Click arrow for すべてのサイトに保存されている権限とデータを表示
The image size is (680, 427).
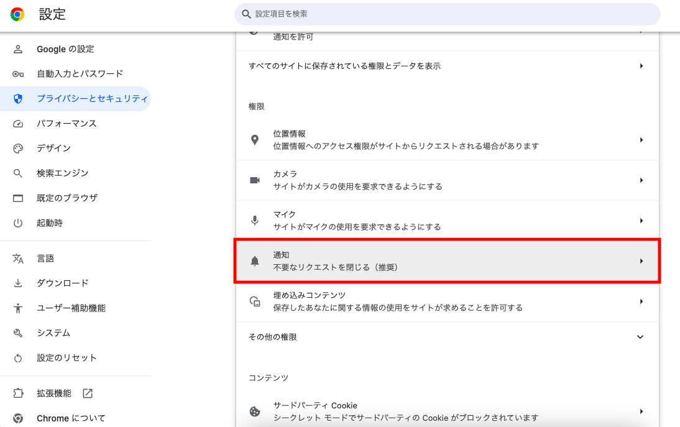pyautogui.click(x=641, y=66)
